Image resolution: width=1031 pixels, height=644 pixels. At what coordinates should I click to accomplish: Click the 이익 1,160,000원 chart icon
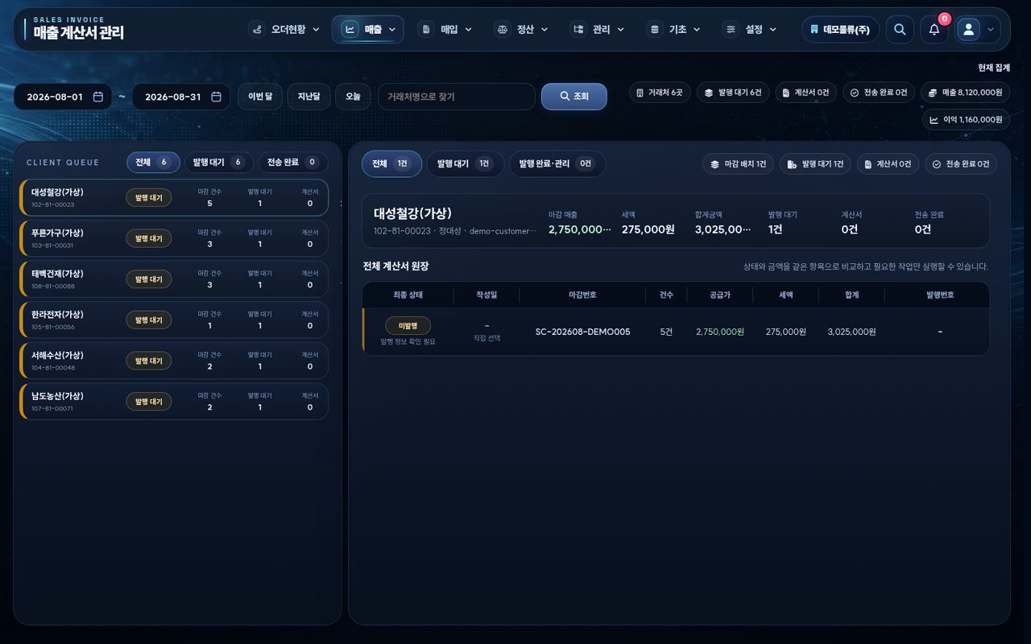tap(934, 120)
